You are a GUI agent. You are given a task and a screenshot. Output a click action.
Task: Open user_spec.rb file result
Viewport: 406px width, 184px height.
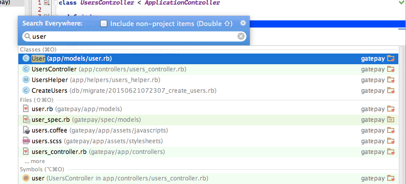click(x=208, y=120)
